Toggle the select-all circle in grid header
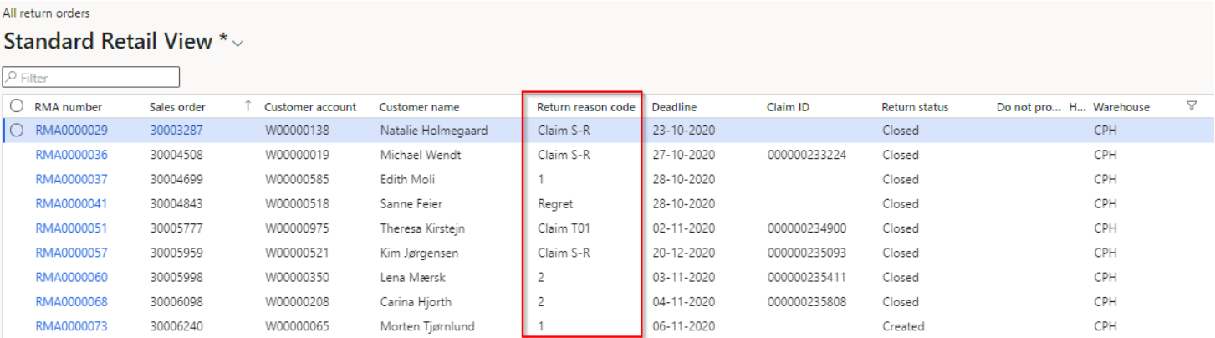1215x338 pixels. point(17,106)
